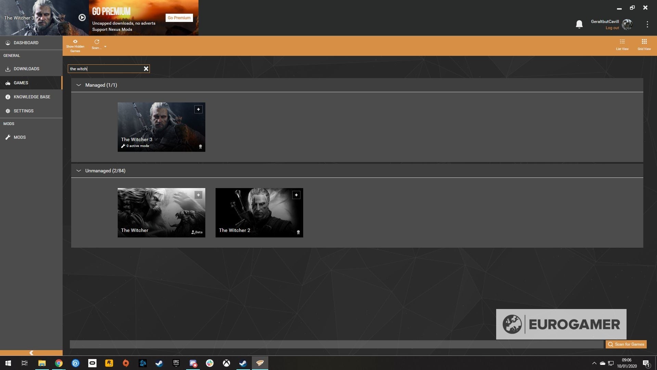Click the plus button on The Witcher 2

click(x=296, y=195)
